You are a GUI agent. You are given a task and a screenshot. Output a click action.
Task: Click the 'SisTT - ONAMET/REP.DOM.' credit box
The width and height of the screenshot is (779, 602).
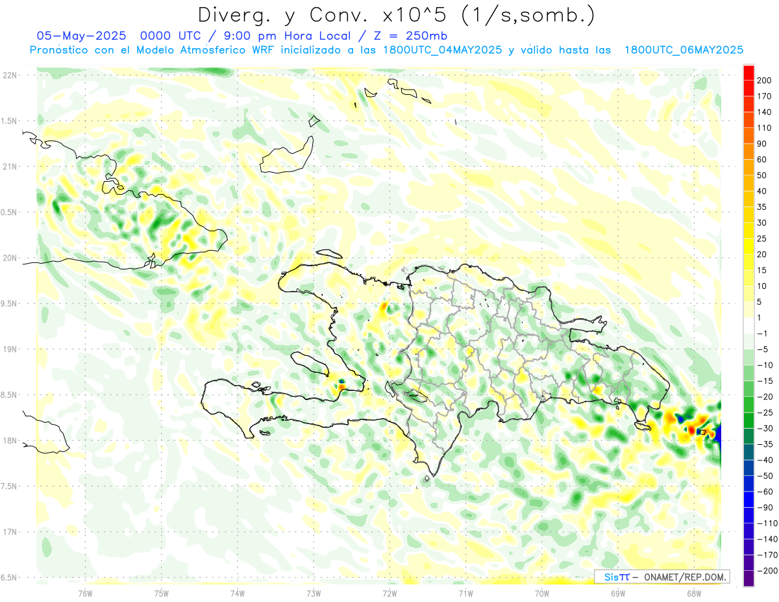click(662, 577)
